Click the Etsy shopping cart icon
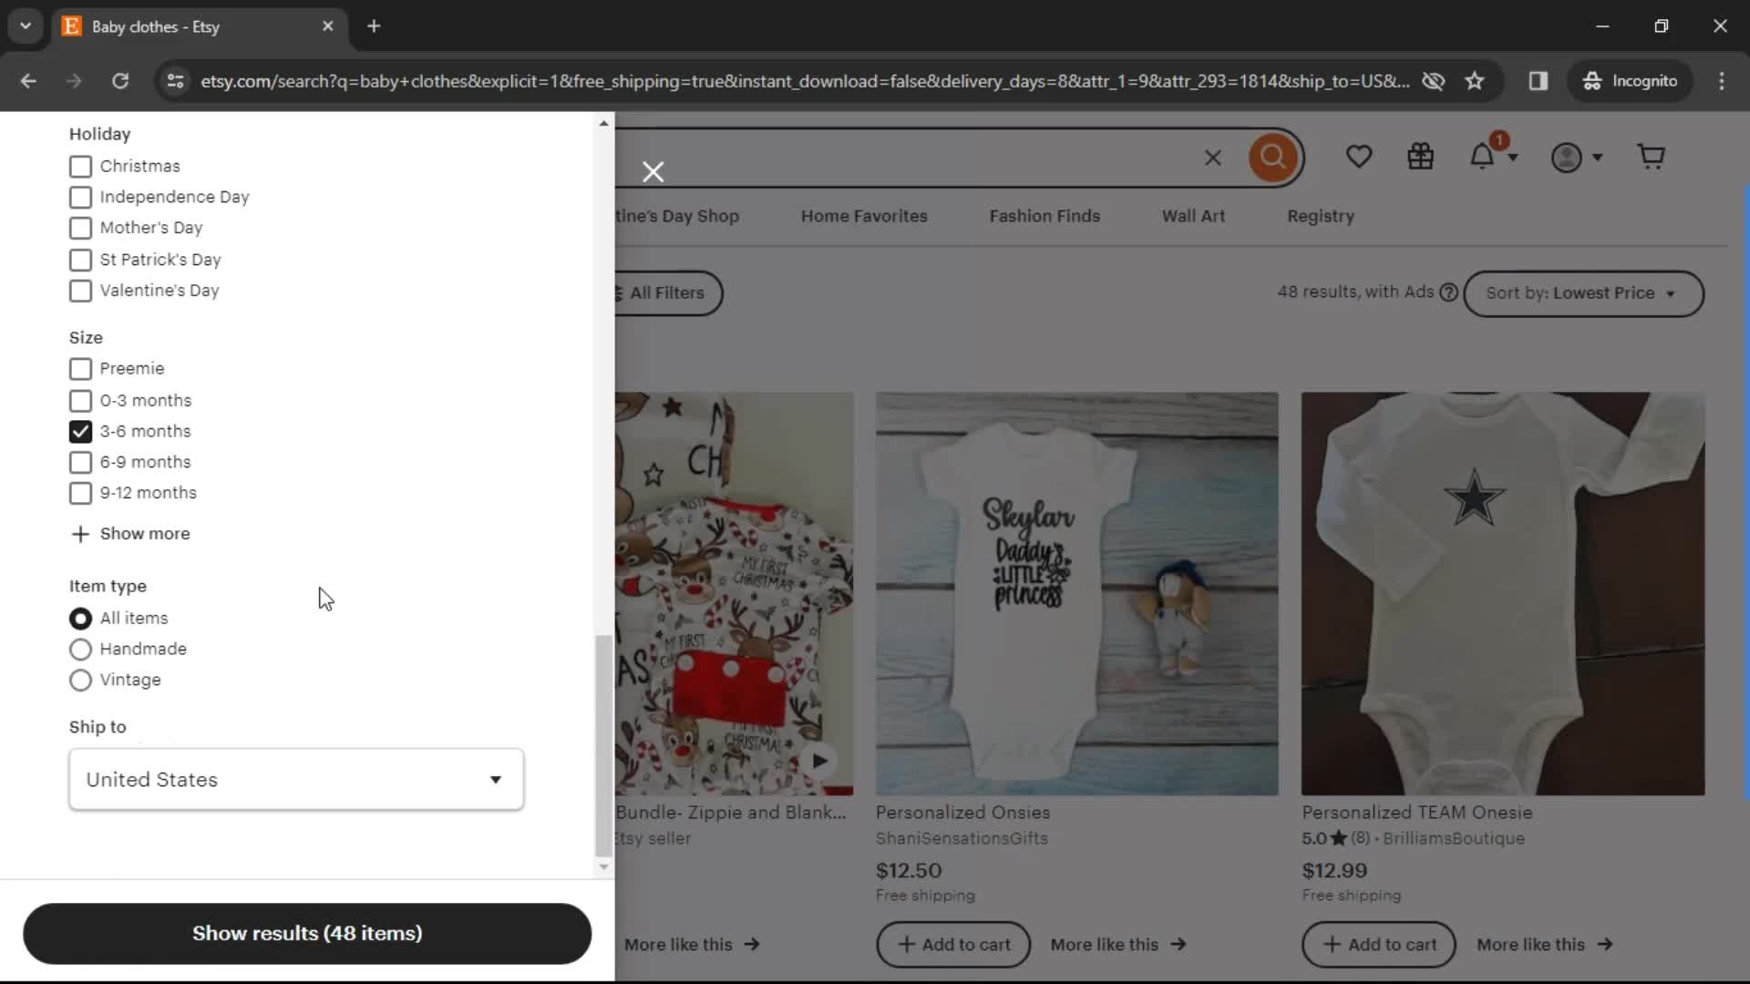 pos(1652,156)
